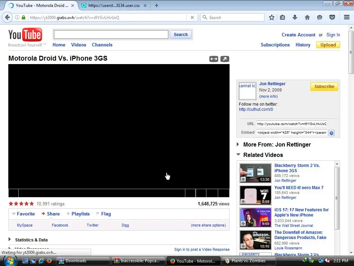The height and width of the screenshot is (266, 354).
Task: Click Sign in to post a Video Response
Action: tap(202, 249)
